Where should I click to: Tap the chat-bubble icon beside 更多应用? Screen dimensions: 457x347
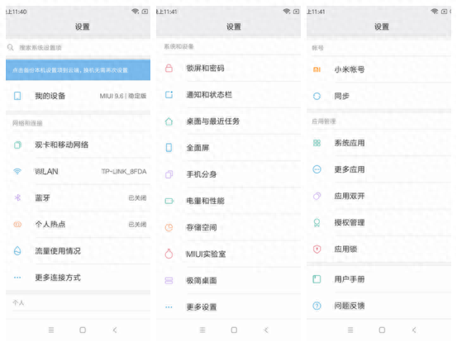[x=317, y=169]
